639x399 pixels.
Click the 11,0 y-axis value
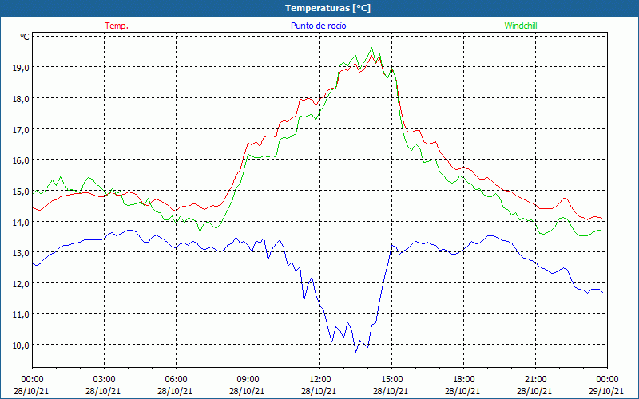[x=21, y=314]
